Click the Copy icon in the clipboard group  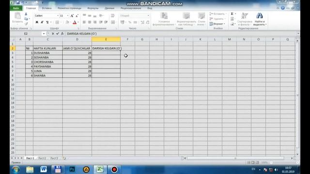click(x=26, y=19)
